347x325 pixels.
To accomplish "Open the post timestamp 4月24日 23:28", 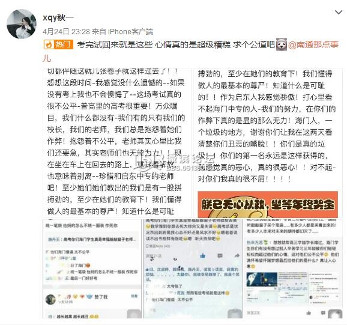I will (x=66, y=32).
